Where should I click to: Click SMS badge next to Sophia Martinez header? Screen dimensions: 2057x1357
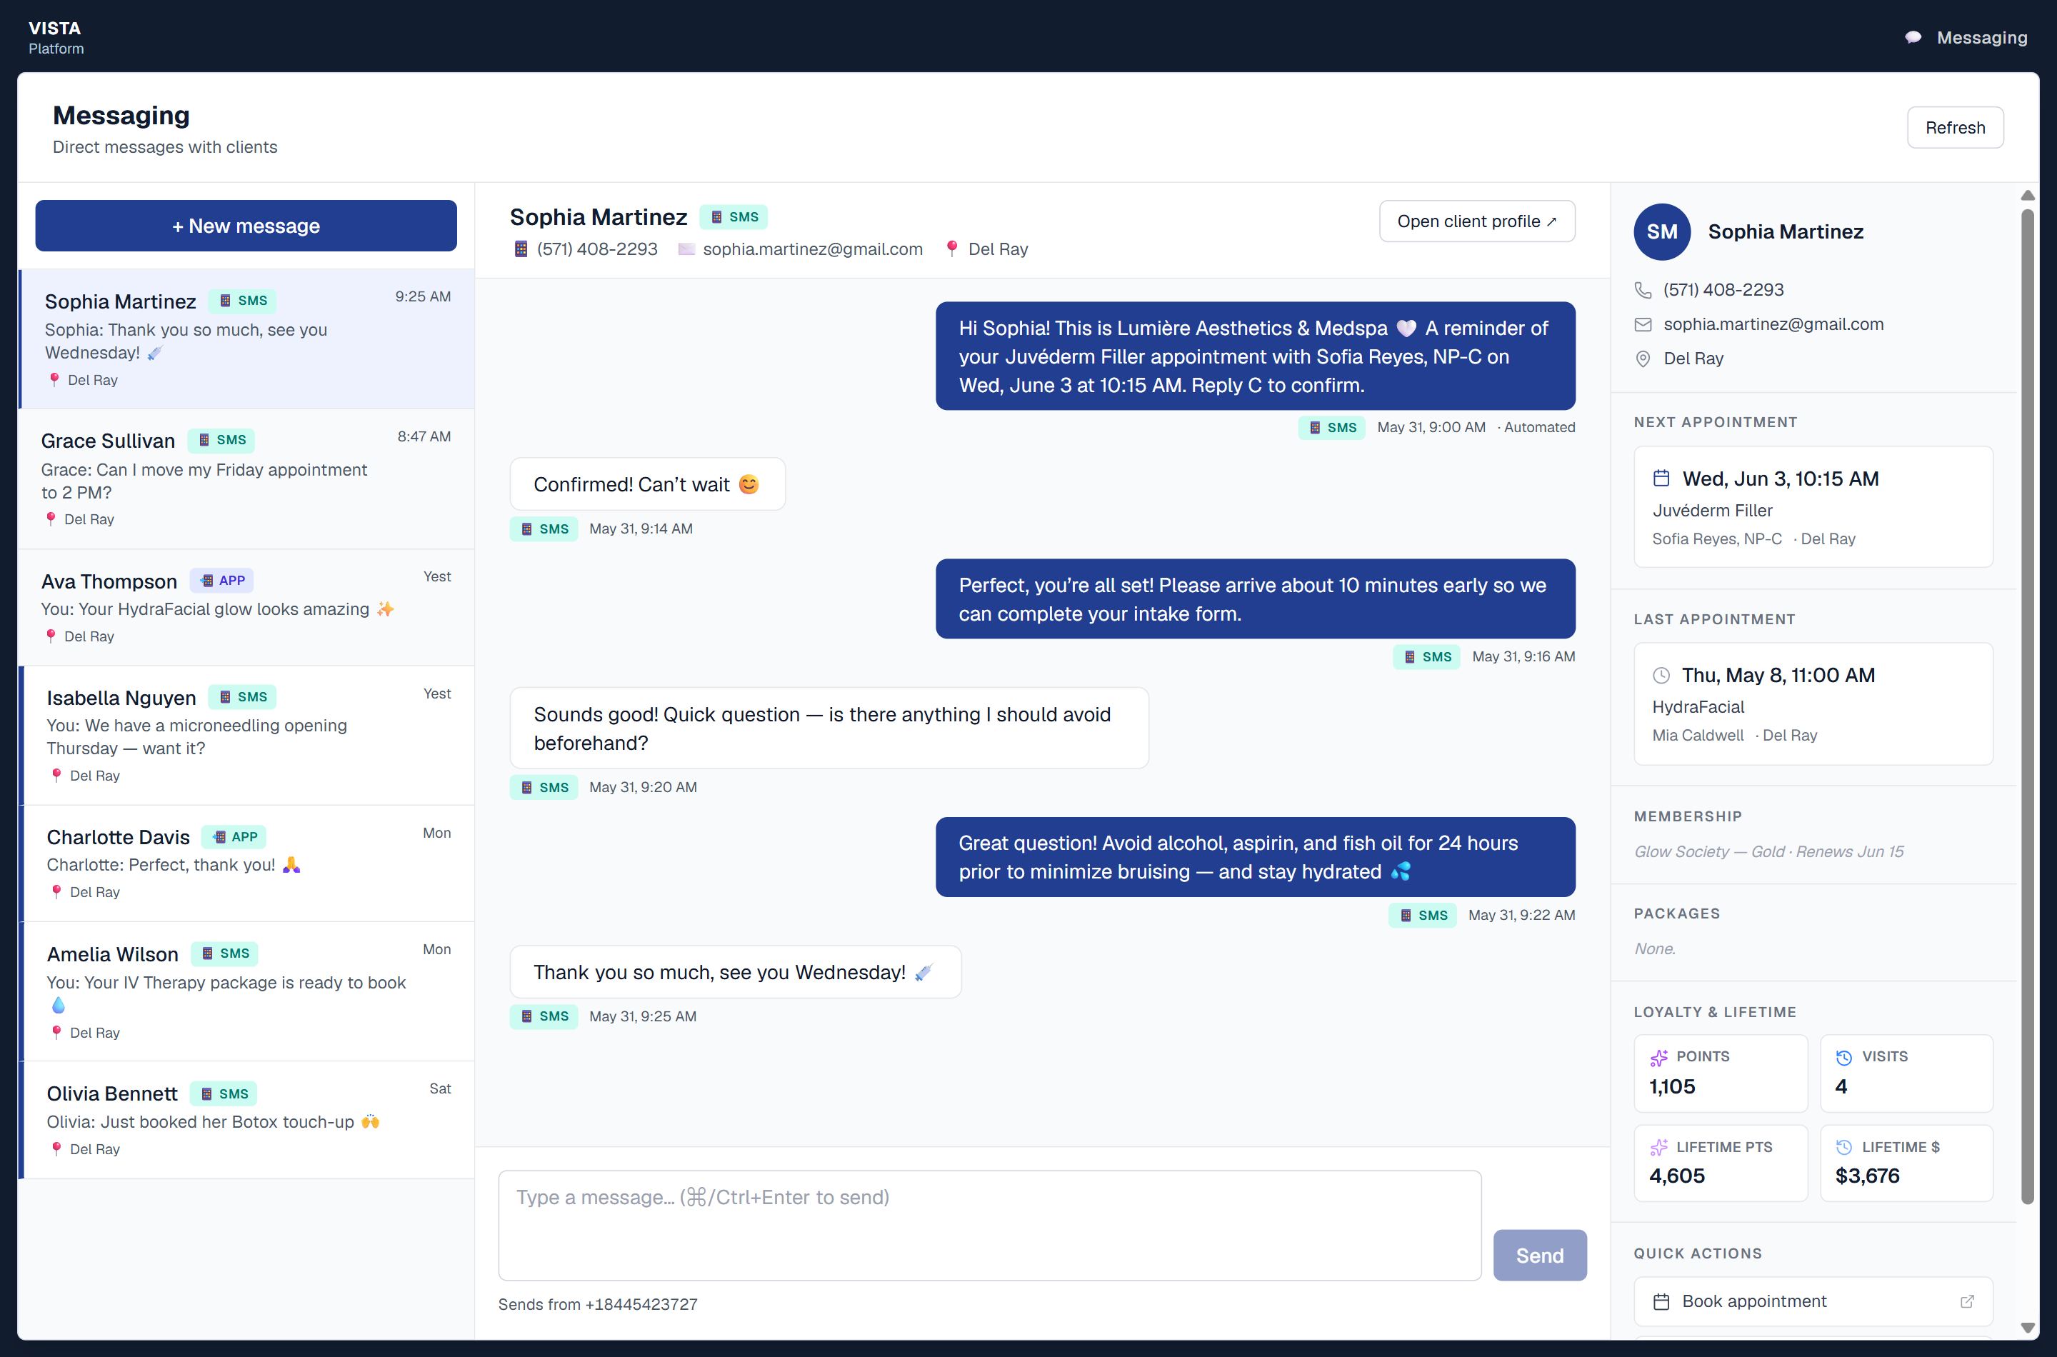(x=733, y=217)
